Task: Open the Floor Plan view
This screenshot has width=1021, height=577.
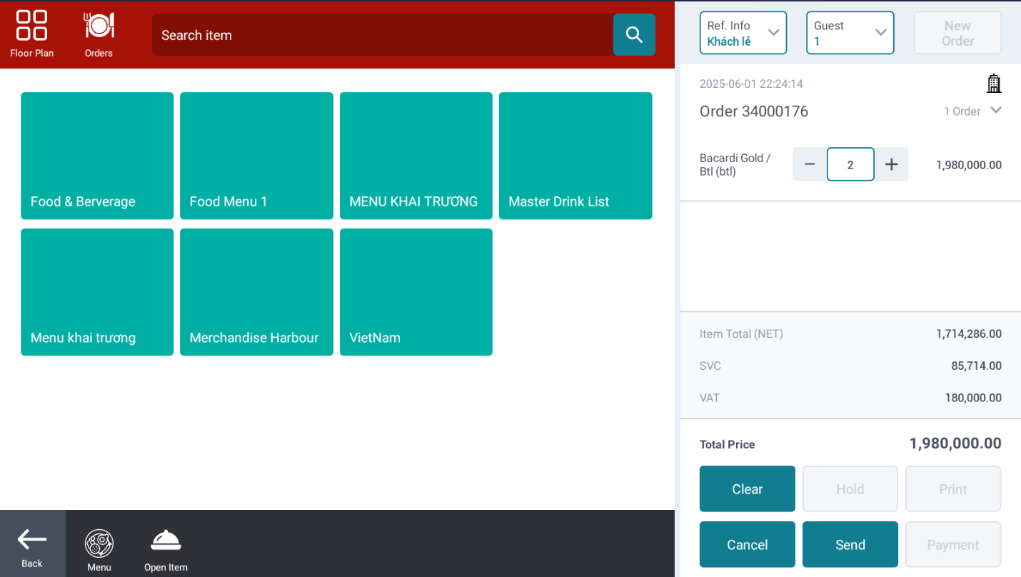Action: pos(31,34)
